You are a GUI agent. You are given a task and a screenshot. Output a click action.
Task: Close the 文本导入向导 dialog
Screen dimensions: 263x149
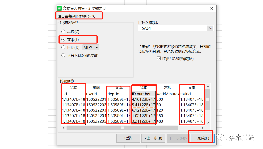pyautogui.click(x=211, y=9)
